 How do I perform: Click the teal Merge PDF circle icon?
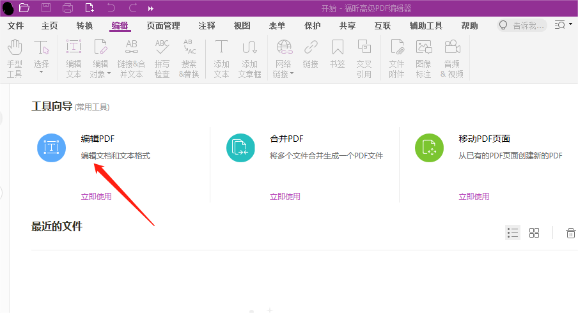pos(240,148)
